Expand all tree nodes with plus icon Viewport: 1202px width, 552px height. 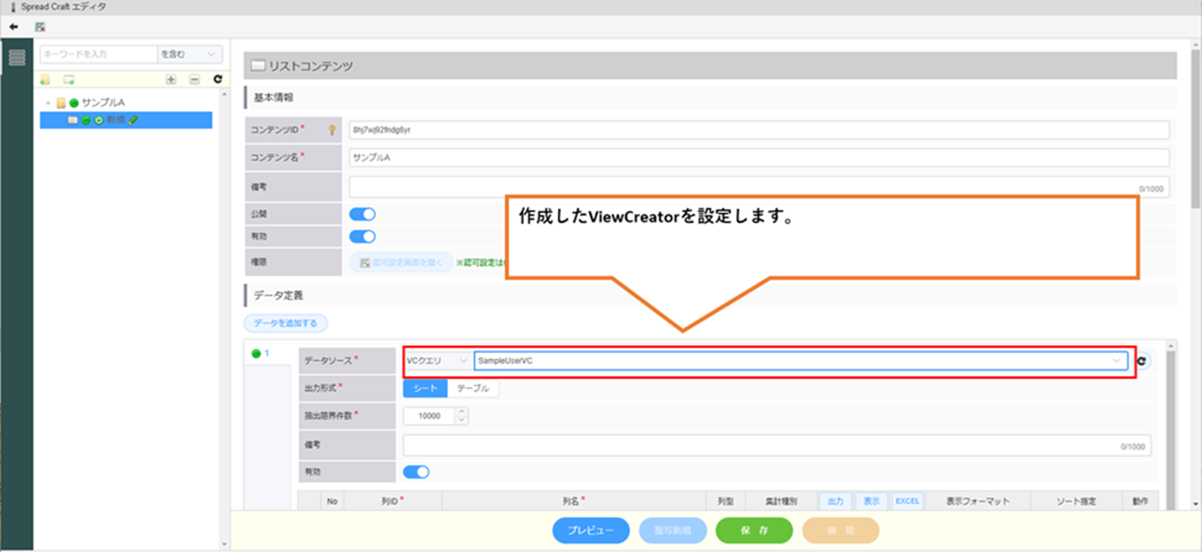click(x=171, y=79)
